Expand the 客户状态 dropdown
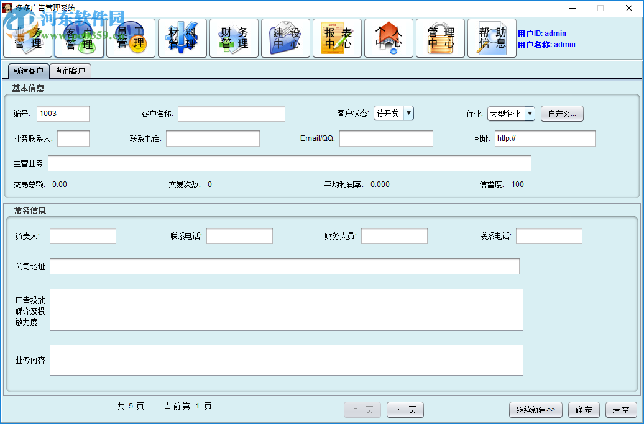Screen dimensions: 644x424 [x=408, y=113]
